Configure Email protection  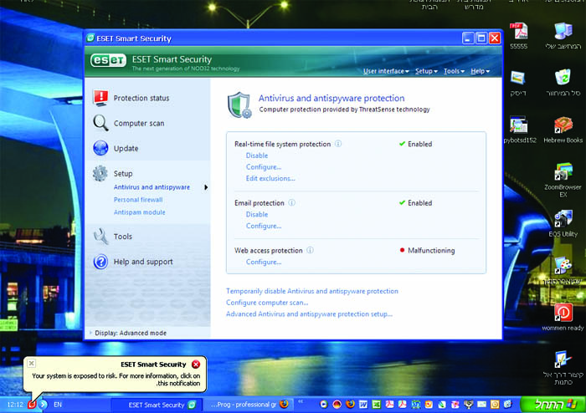(264, 226)
